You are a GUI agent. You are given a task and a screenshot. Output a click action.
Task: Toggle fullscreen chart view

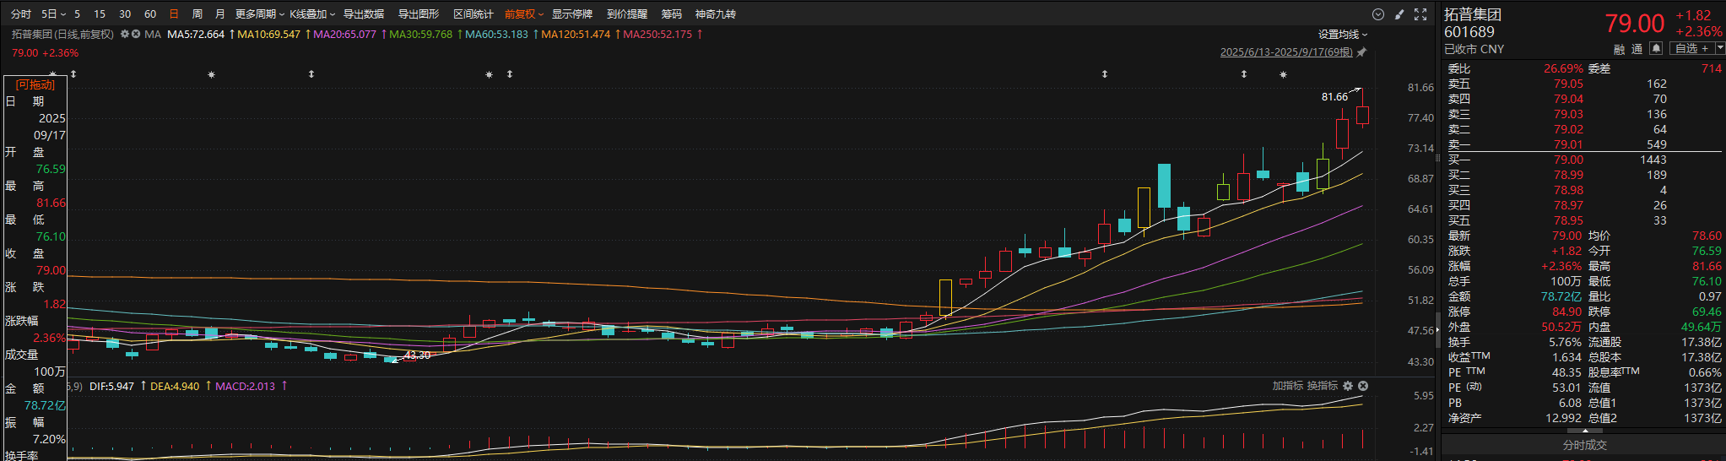[x=1420, y=14]
